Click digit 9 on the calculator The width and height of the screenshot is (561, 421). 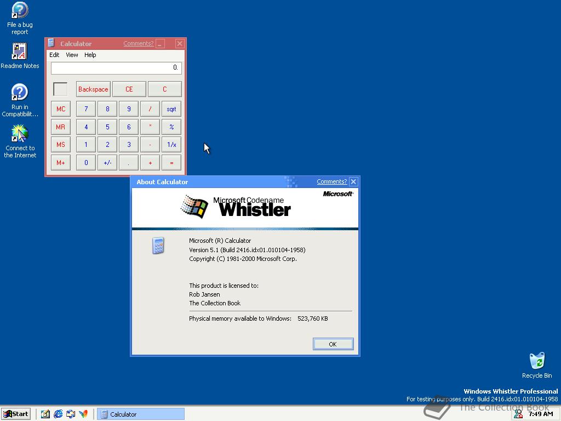pyautogui.click(x=129, y=109)
